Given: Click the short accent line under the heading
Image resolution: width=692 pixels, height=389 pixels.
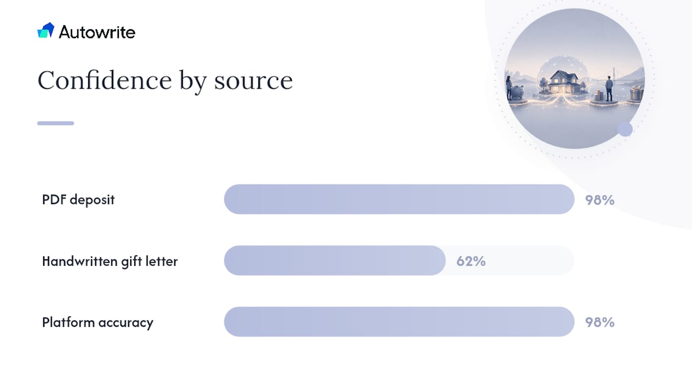Looking at the screenshot, I should click(56, 123).
